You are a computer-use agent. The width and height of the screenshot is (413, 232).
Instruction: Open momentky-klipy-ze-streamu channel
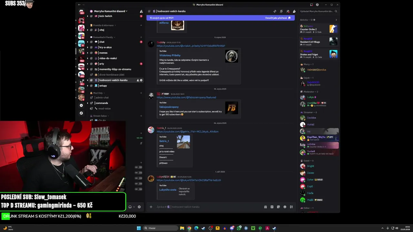click(x=116, y=69)
